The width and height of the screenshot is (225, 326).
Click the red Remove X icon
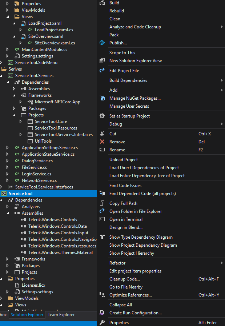[x=102, y=142]
